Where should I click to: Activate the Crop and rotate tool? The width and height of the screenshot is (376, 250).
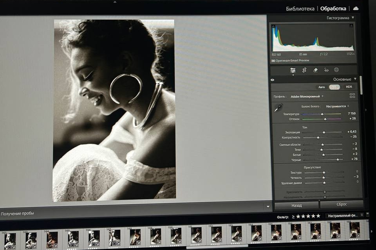tap(304, 70)
